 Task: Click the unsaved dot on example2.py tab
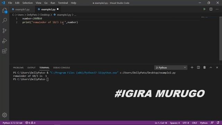pyautogui.click(x=58, y=9)
